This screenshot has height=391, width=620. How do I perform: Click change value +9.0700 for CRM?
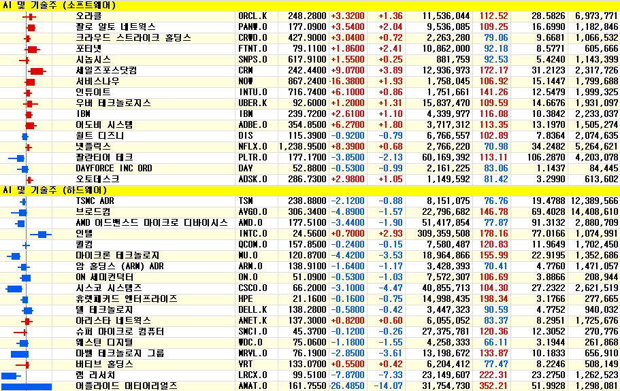point(348,71)
